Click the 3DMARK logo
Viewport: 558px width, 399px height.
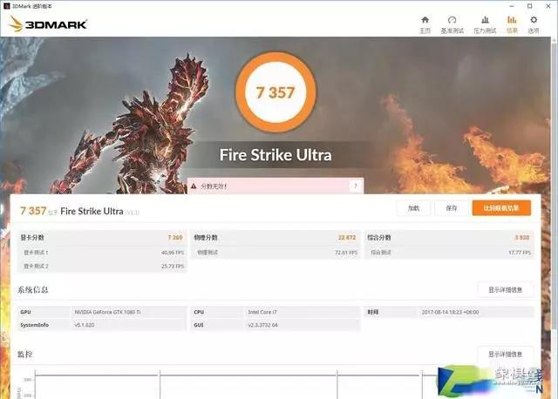(48, 24)
